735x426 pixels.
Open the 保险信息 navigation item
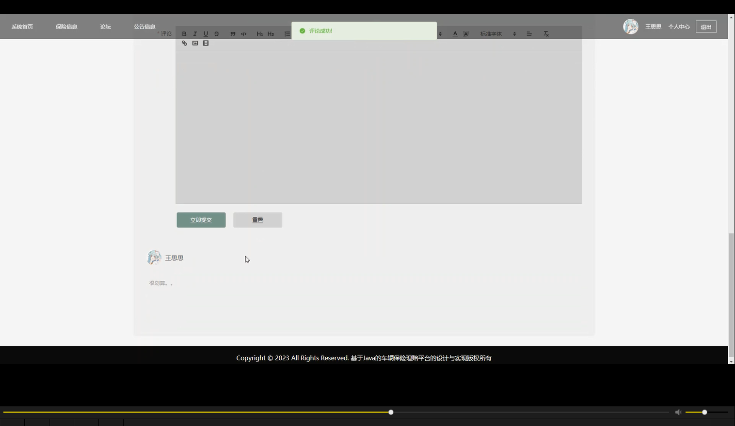[66, 27]
